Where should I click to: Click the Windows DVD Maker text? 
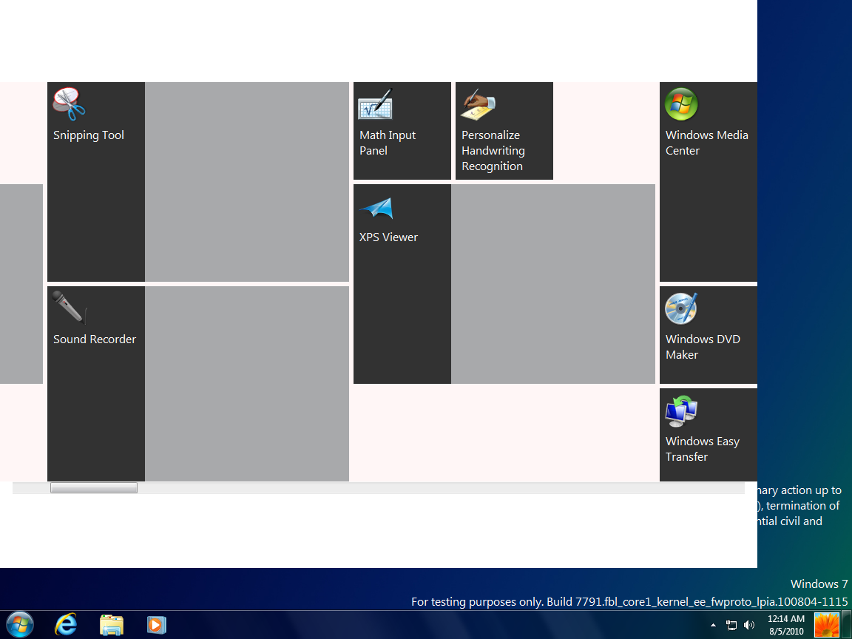coord(703,347)
